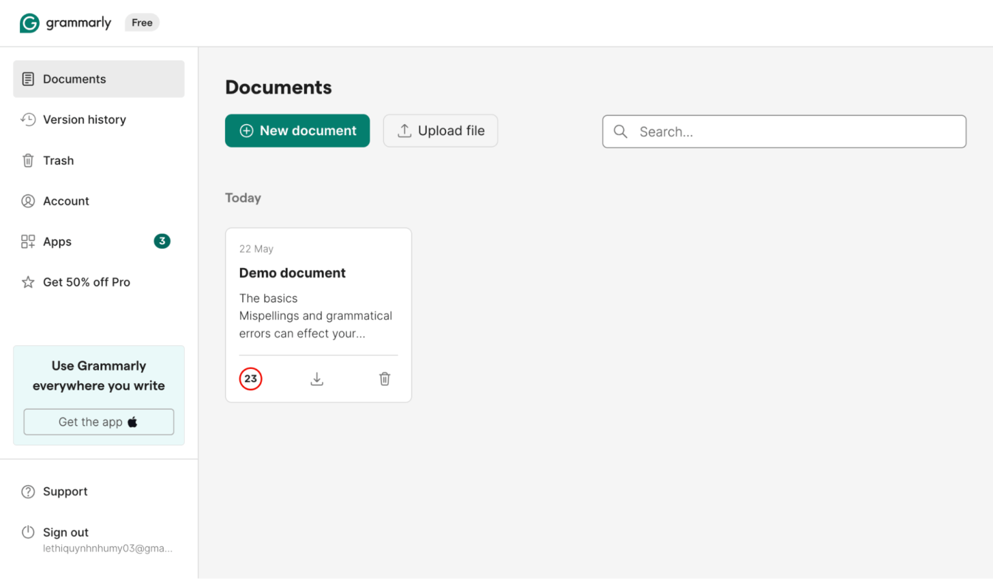Click the Grammarly logo

pyautogui.click(x=65, y=23)
